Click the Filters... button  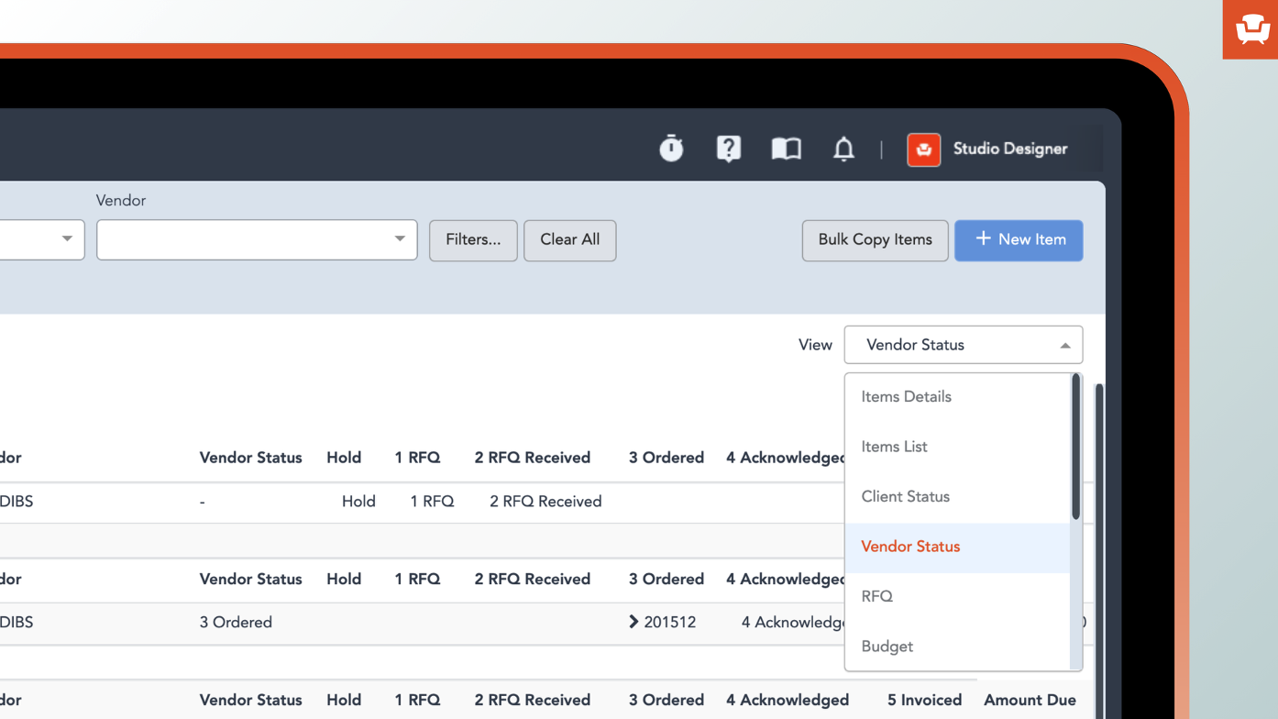(x=473, y=240)
